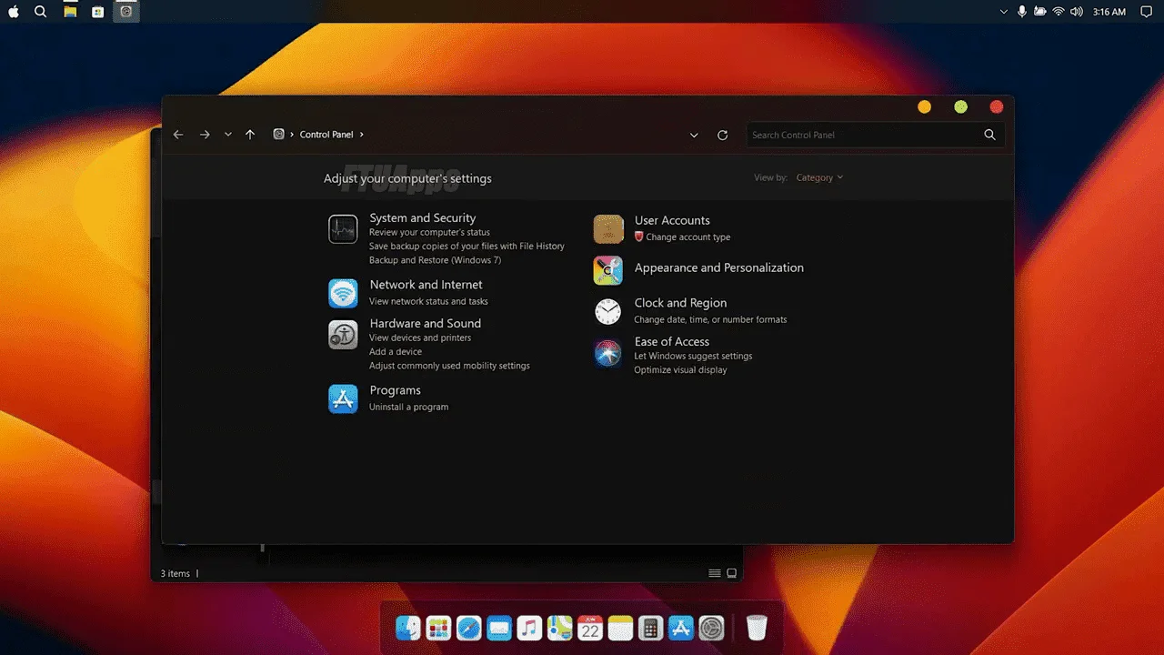This screenshot has height=655, width=1164.
Task: Open Network and Internet heading
Action: [x=426, y=285]
